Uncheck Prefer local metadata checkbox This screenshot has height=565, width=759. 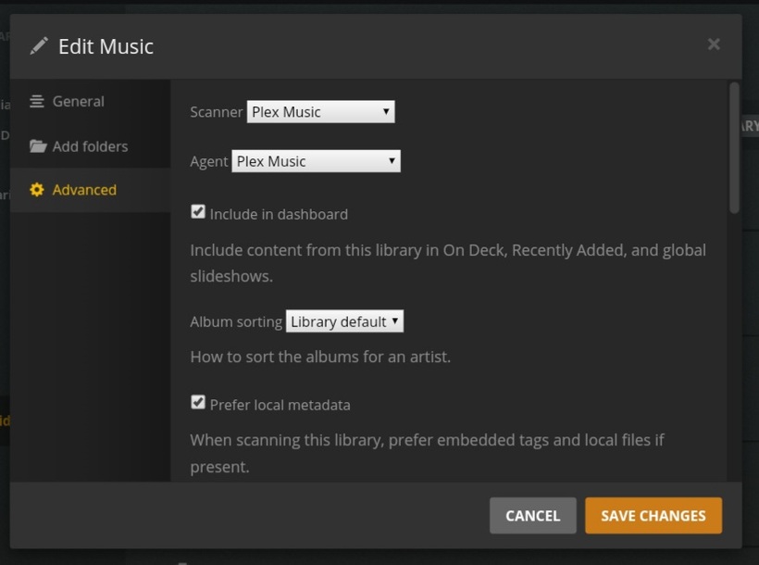198,403
